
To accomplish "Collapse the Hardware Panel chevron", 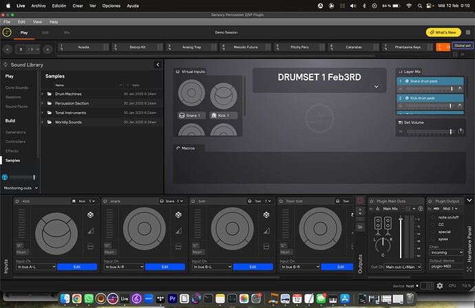I will click(469, 200).
